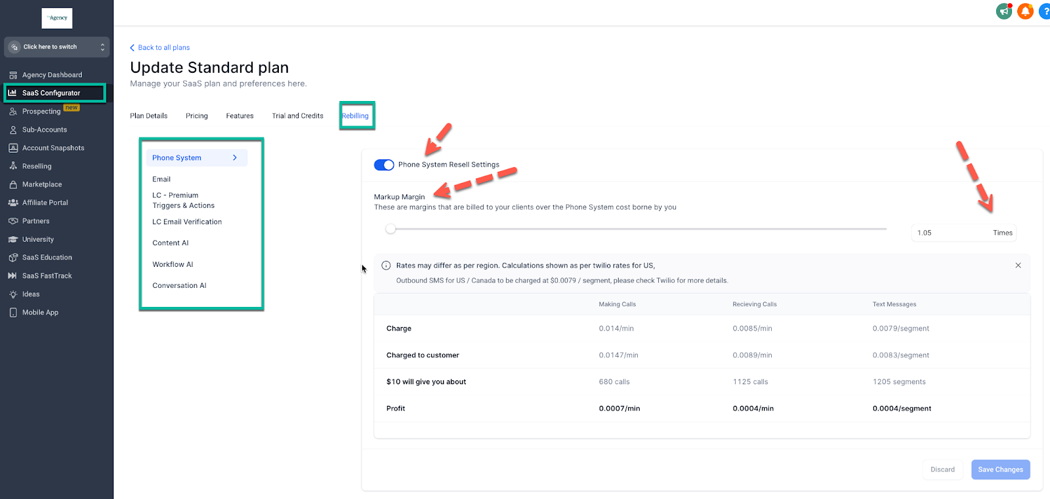This screenshot has width=1050, height=499.
Task: Dismiss the regional rates notice banner
Action: [1018, 266]
